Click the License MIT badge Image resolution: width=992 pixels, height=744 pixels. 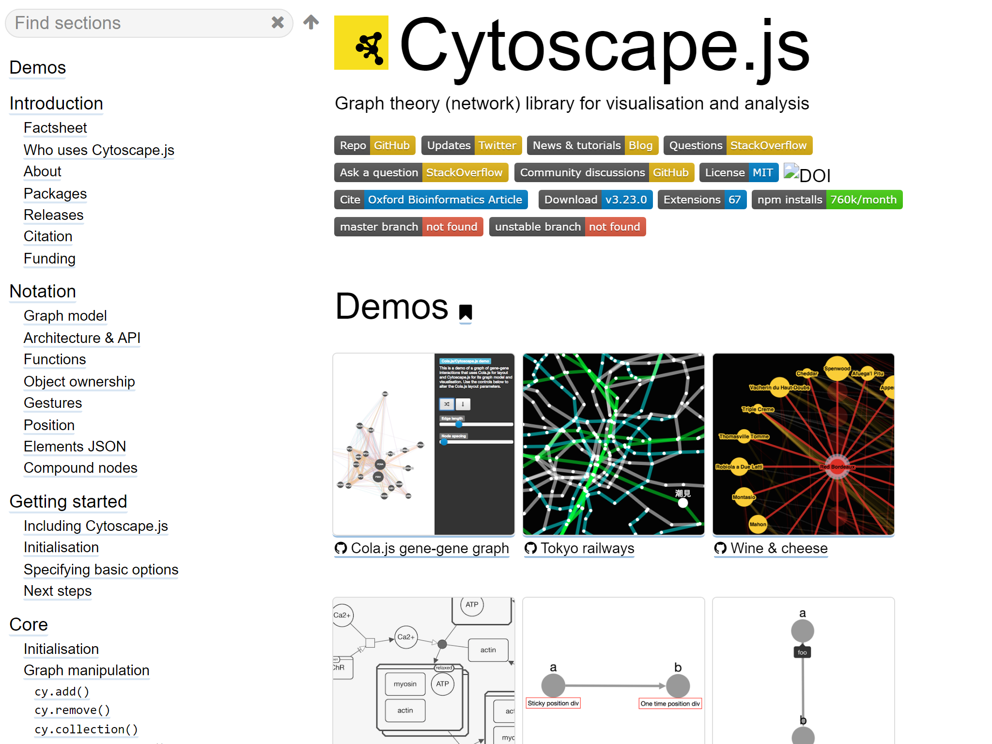point(739,172)
